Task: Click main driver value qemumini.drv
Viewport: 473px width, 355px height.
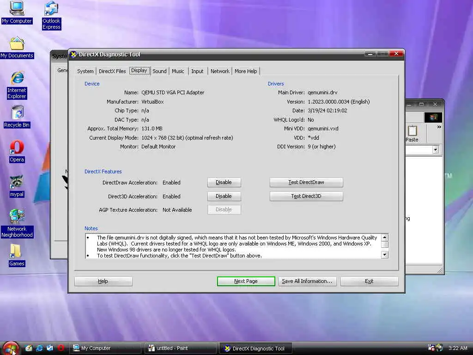Action: pos(322,92)
